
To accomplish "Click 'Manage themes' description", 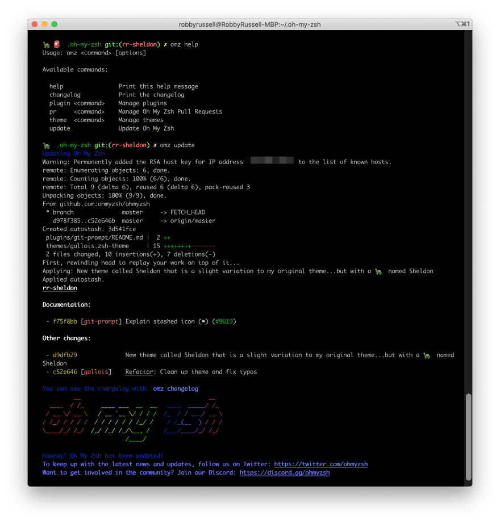I will coord(141,120).
